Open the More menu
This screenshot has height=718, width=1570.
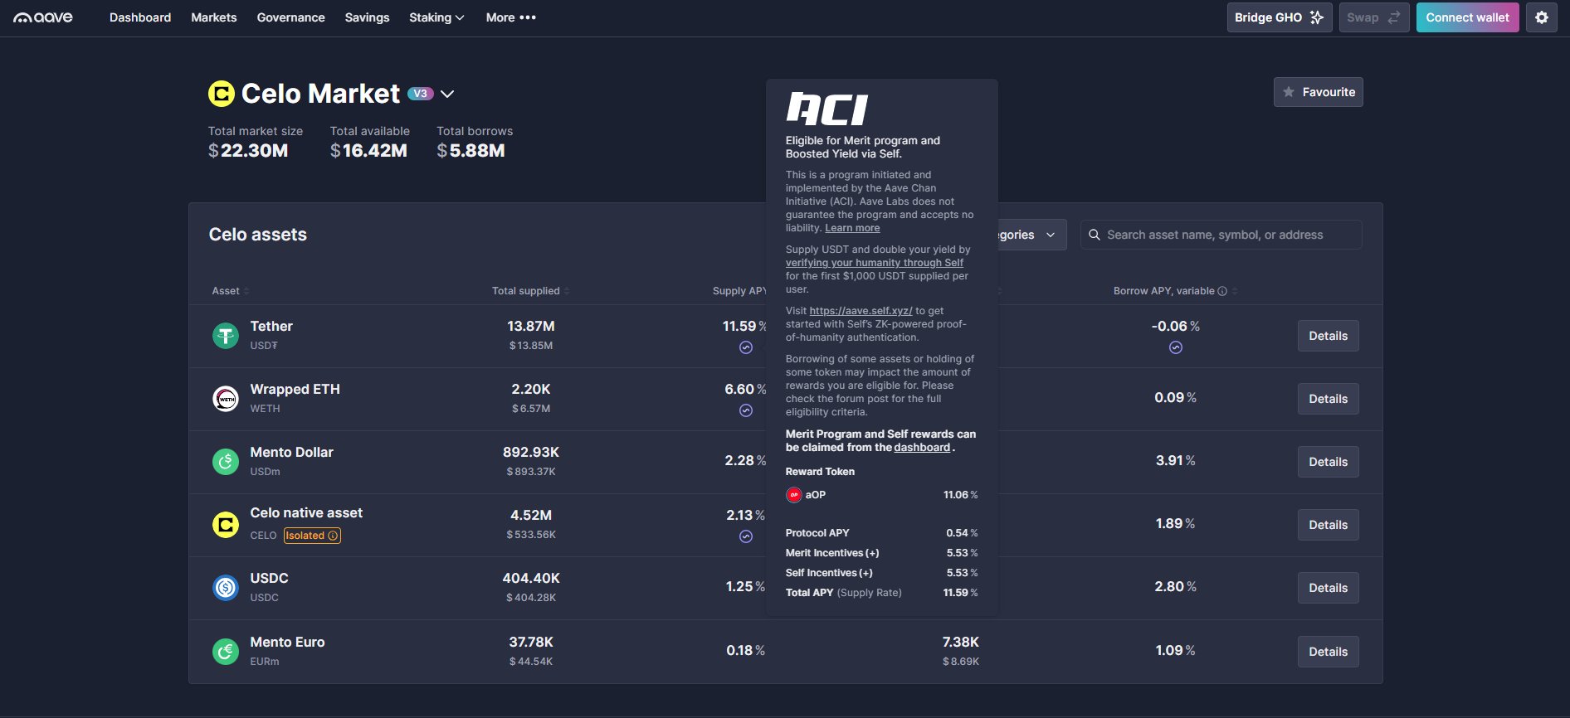point(511,17)
